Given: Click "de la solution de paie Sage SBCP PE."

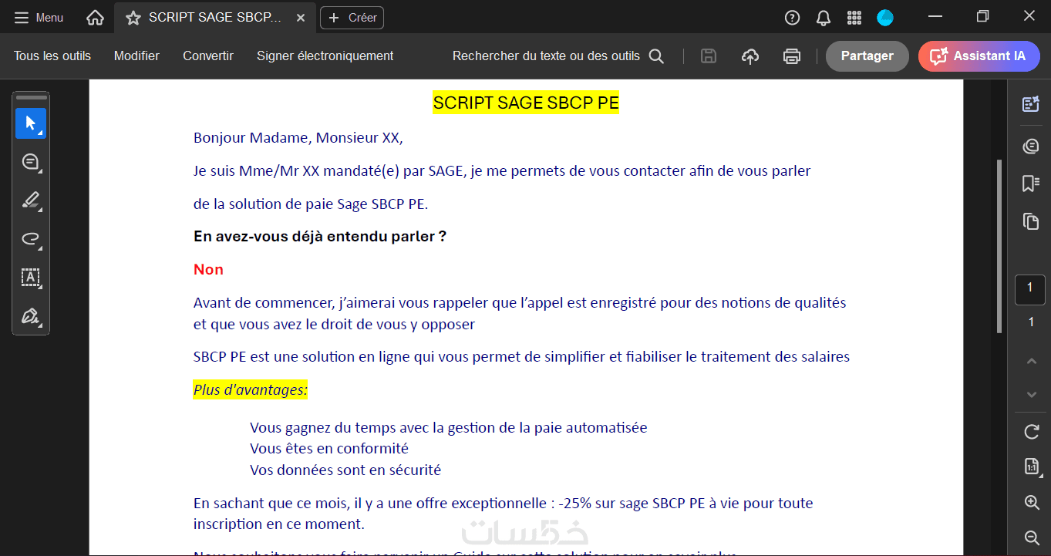Looking at the screenshot, I should 311,204.
